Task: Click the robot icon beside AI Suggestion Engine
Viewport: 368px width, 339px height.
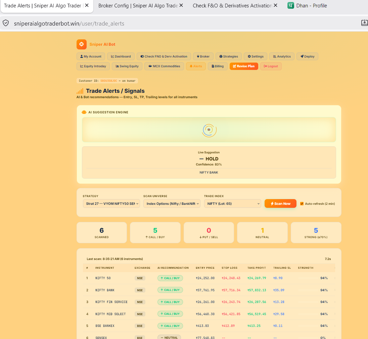Action: 84,112
